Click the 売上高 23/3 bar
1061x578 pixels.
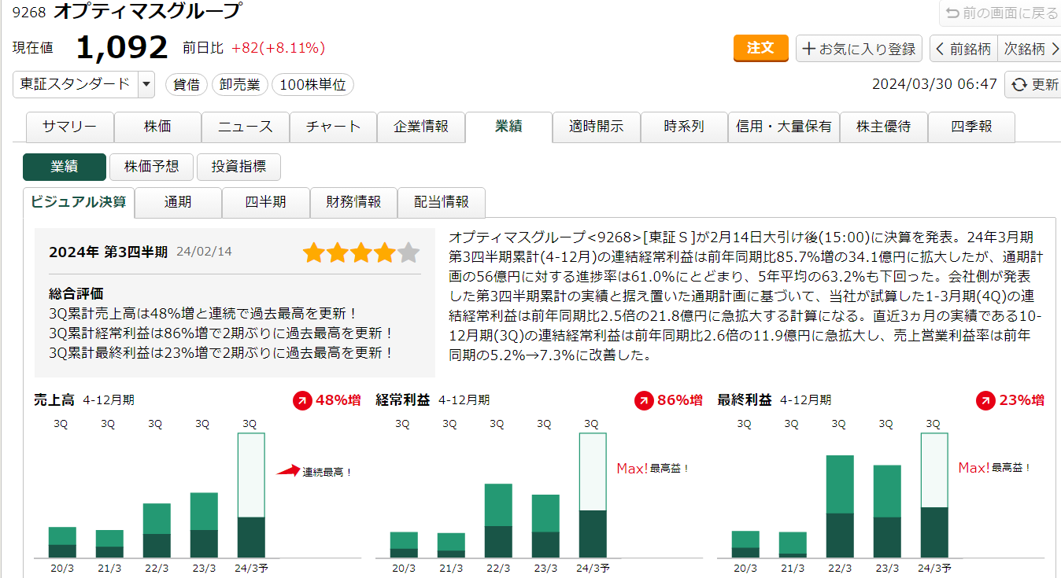[x=204, y=525]
